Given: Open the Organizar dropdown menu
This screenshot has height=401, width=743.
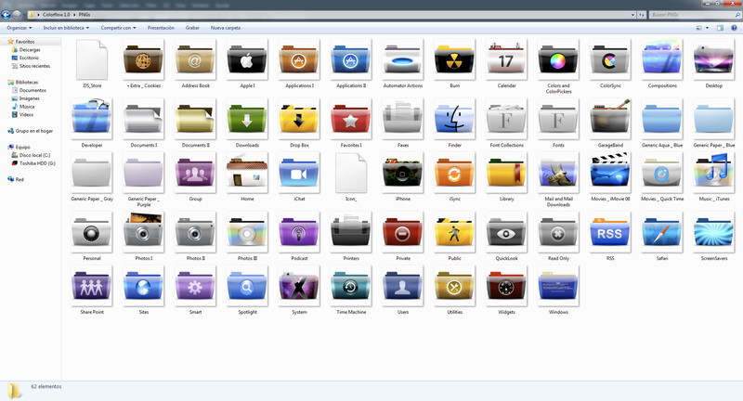Looking at the screenshot, I should (x=20, y=28).
